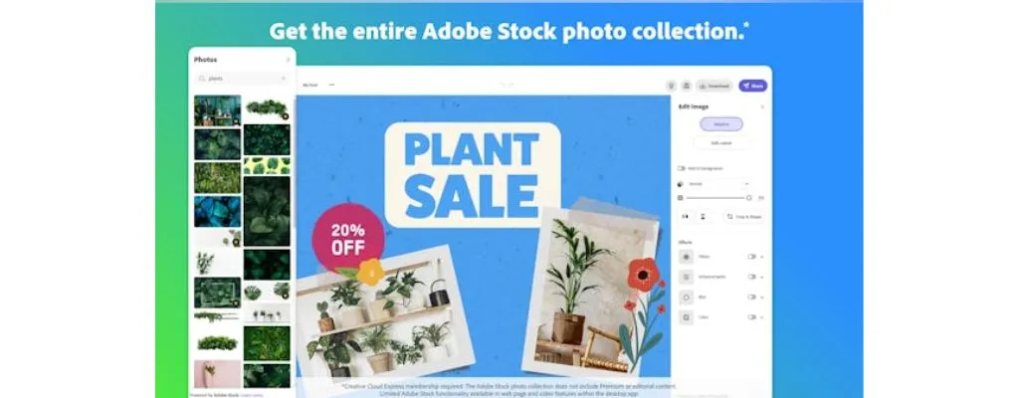The height and width of the screenshot is (398, 1019).
Task: Close the Edit Image panel
Action: (762, 106)
